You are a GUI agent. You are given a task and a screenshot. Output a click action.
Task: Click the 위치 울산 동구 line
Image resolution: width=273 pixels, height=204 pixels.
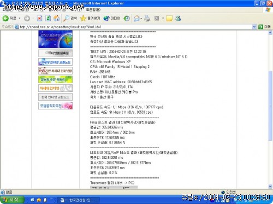coord(102,97)
